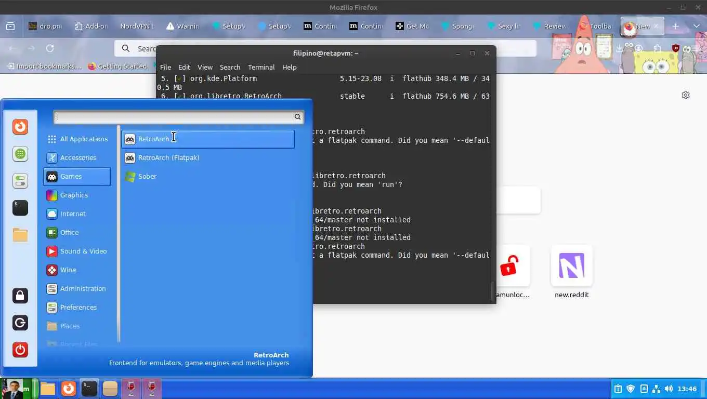Open a new Firefox tab with plus
Screen dimensions: 707x399
pyautogui.click(x=675, y=26)
